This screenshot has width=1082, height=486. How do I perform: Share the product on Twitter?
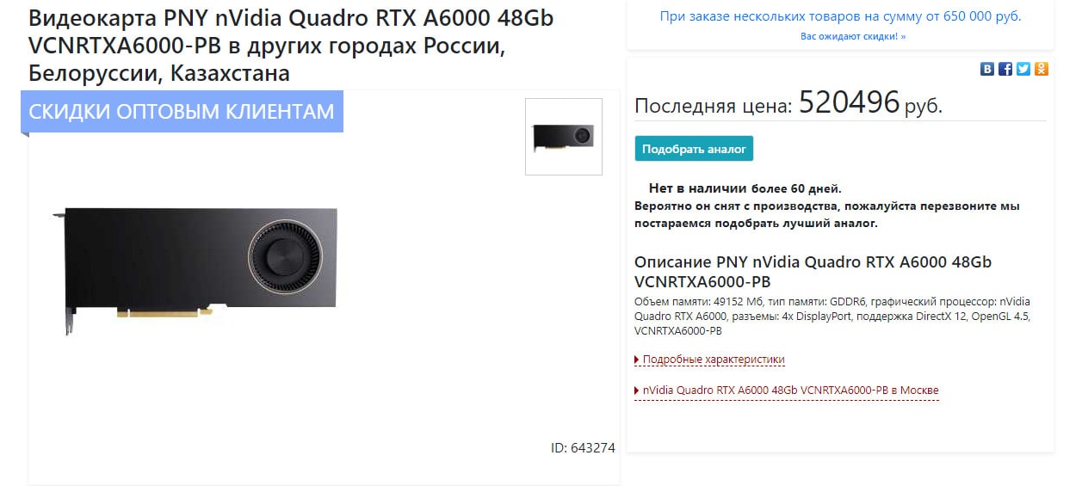pyautogui.click(x=1023, y=70)
